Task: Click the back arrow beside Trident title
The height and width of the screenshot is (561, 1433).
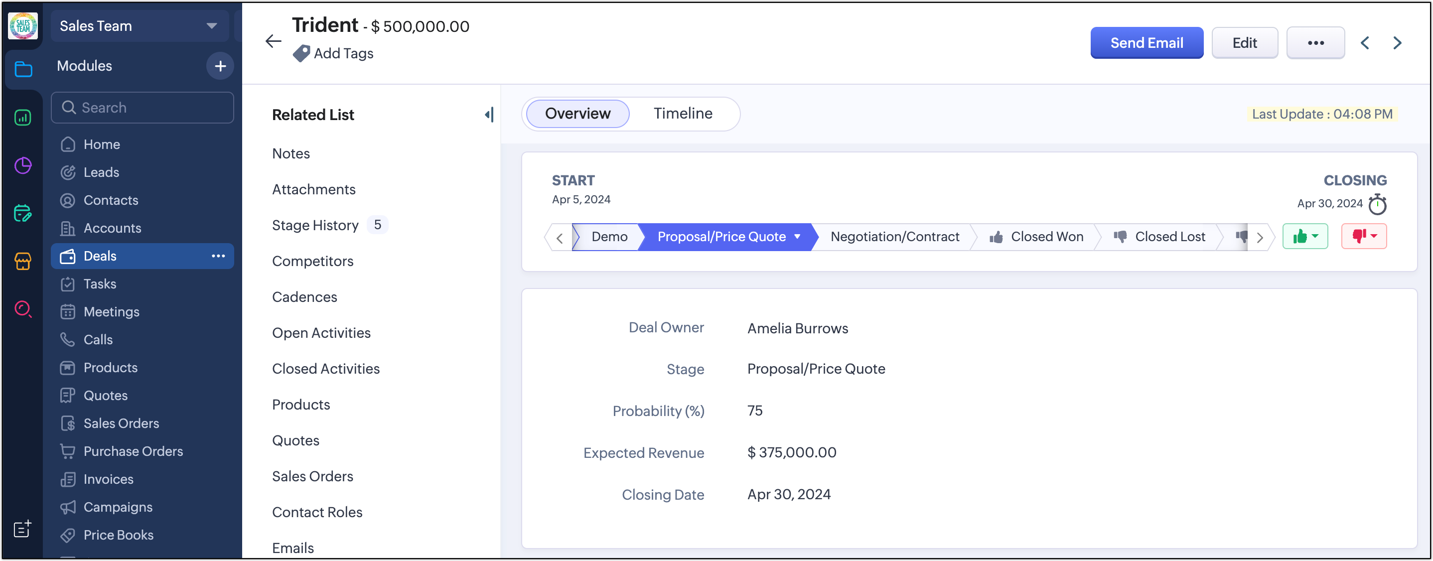Action: pos(273,41)
